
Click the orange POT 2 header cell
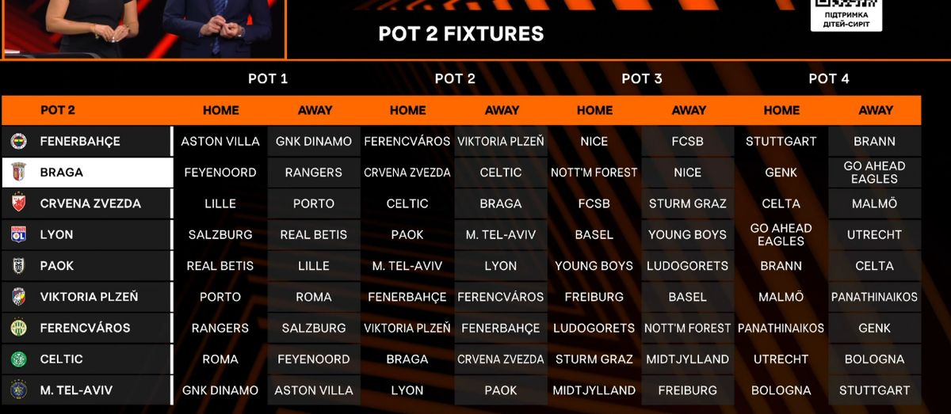(x=58, y=110)
